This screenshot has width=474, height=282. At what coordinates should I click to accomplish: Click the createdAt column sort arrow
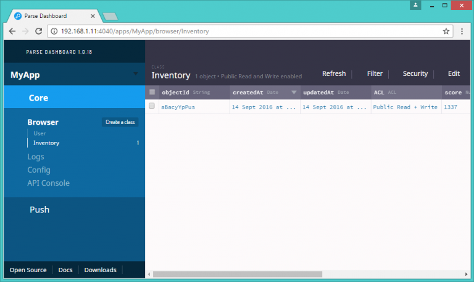pos(294,93)
